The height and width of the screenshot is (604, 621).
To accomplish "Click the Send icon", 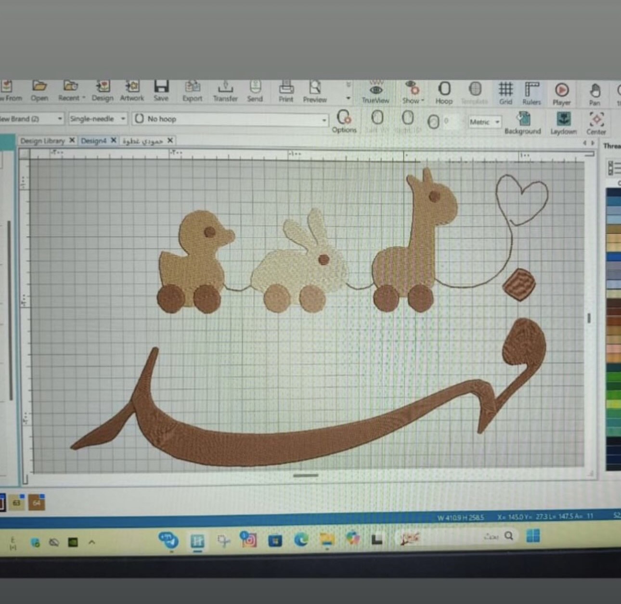I will (255, 91).
